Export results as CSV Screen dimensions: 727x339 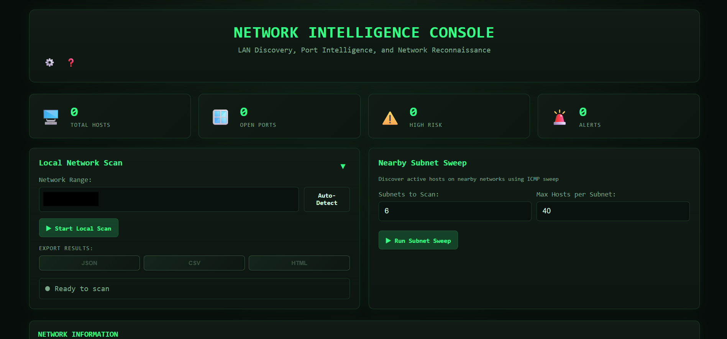pos(194,263)
